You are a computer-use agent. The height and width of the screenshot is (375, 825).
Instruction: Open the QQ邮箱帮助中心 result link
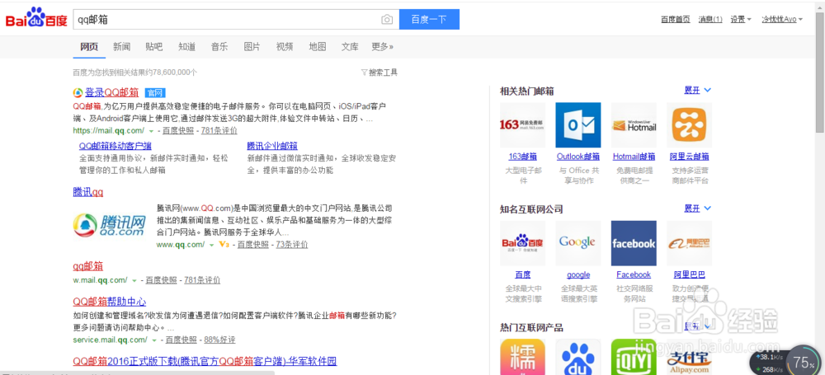click(x=110, y=302)
